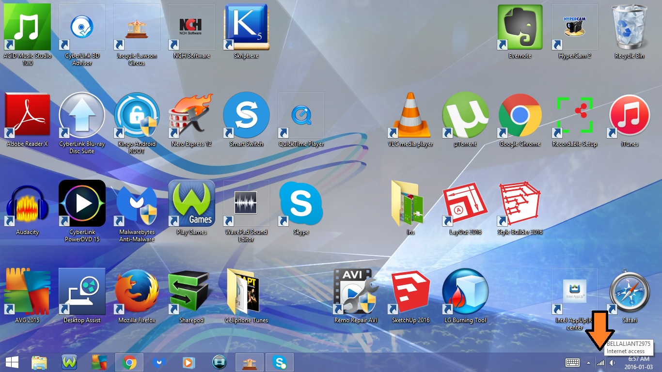Screen dimensions: 662x372
Task: Show hidden system tray icons
Action: (589, 362)
